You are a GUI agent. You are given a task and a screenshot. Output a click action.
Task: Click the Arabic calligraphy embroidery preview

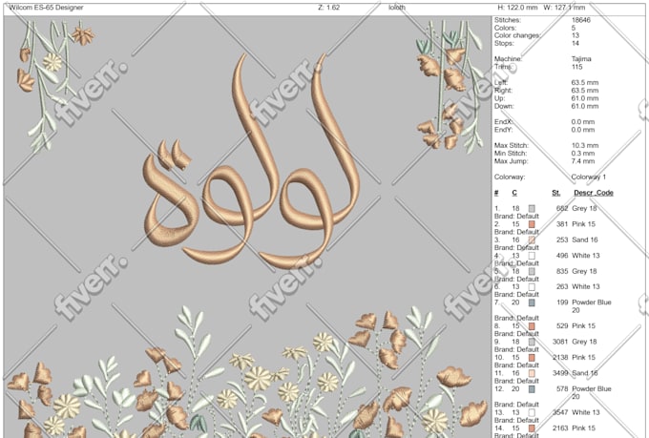pyautogui.click(x=251, y=161)
